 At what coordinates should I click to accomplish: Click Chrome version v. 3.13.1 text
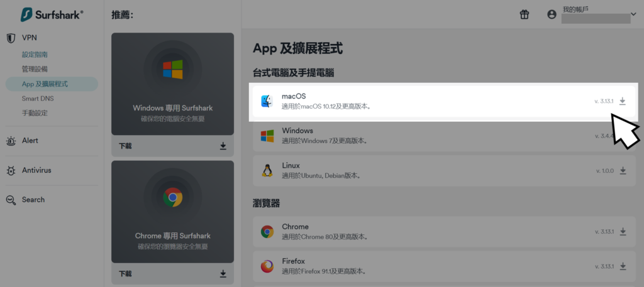604,232
